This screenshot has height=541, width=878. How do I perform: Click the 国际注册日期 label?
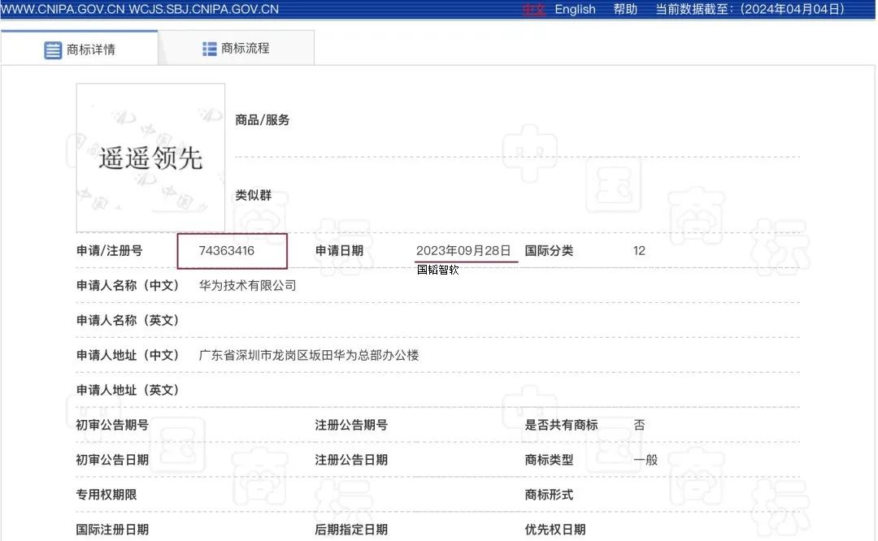[x=112, y=530]
